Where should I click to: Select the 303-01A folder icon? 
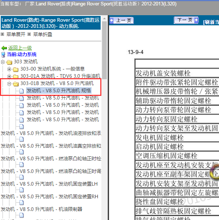(x=16, y=76)
